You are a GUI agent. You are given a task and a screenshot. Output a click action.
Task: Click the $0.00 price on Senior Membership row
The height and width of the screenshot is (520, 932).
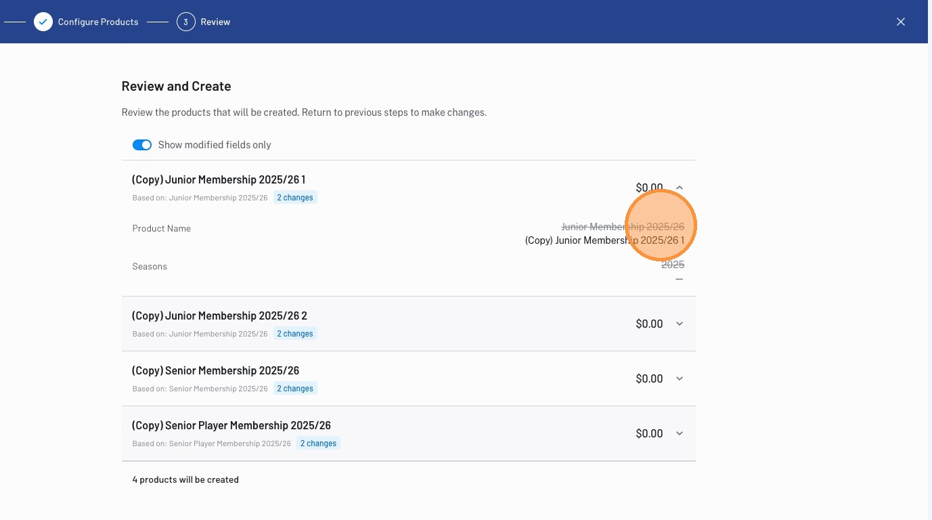[x=649, y=378]
